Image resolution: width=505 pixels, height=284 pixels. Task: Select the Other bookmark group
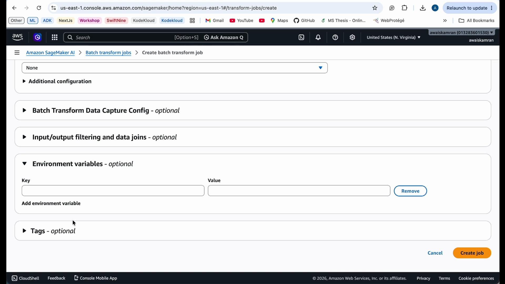(16, 21)
